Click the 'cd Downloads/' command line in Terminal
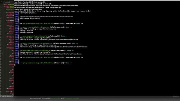The width and height of the screenshot is (180, 101). [x=33, y=4]
